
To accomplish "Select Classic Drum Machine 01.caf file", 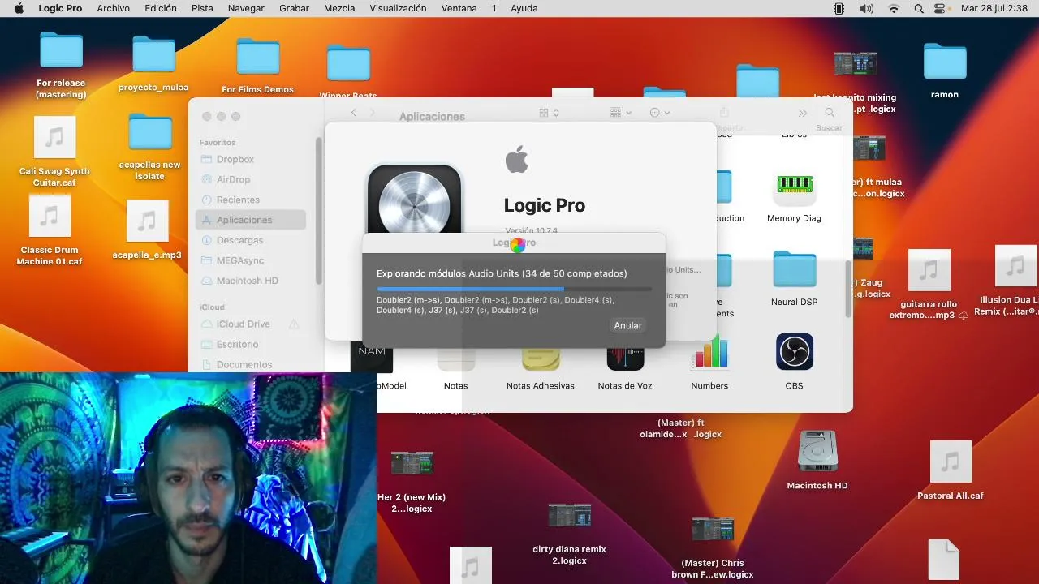I will click(x=50, y=216).
